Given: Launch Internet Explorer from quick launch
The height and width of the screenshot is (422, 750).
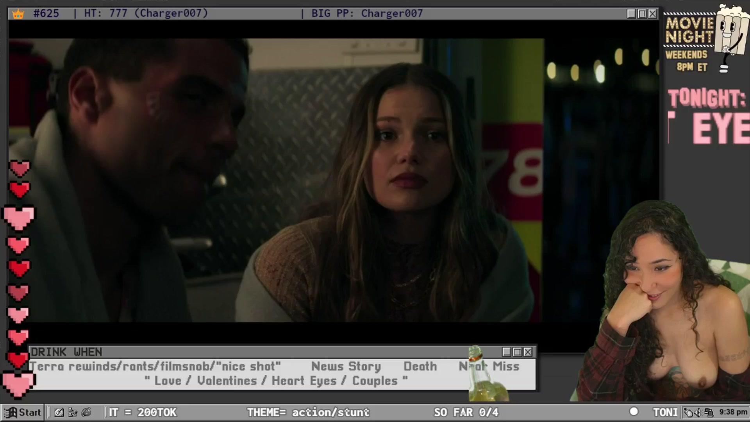Looking at the screenshot, I should tap(86, 412).
